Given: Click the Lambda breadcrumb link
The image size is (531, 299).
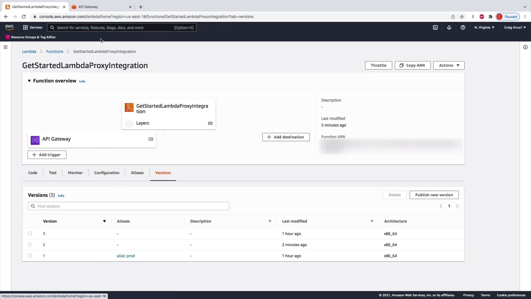Looking at the screenshot, I should pos(29,51).
